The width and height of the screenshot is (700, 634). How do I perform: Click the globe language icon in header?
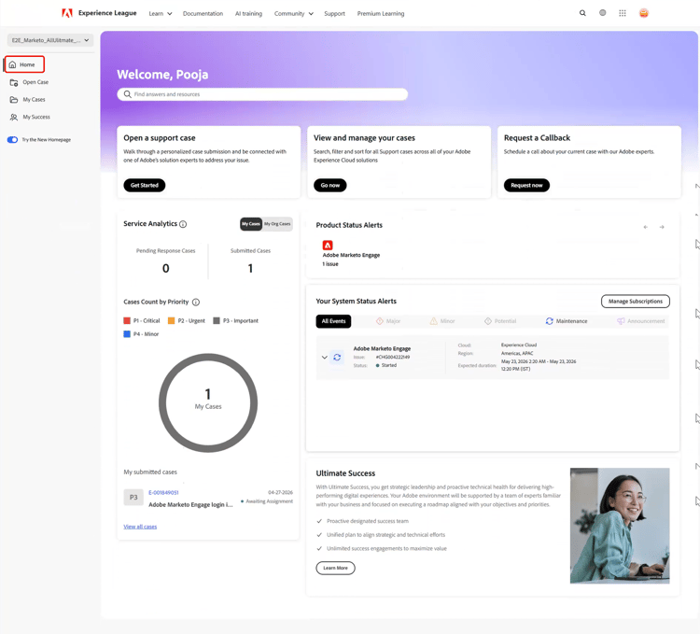tap(602, 13)
